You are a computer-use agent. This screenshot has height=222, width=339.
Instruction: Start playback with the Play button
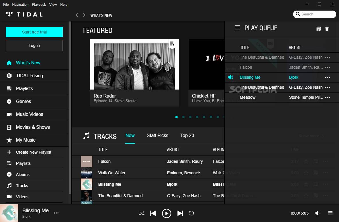click(166, 213)
